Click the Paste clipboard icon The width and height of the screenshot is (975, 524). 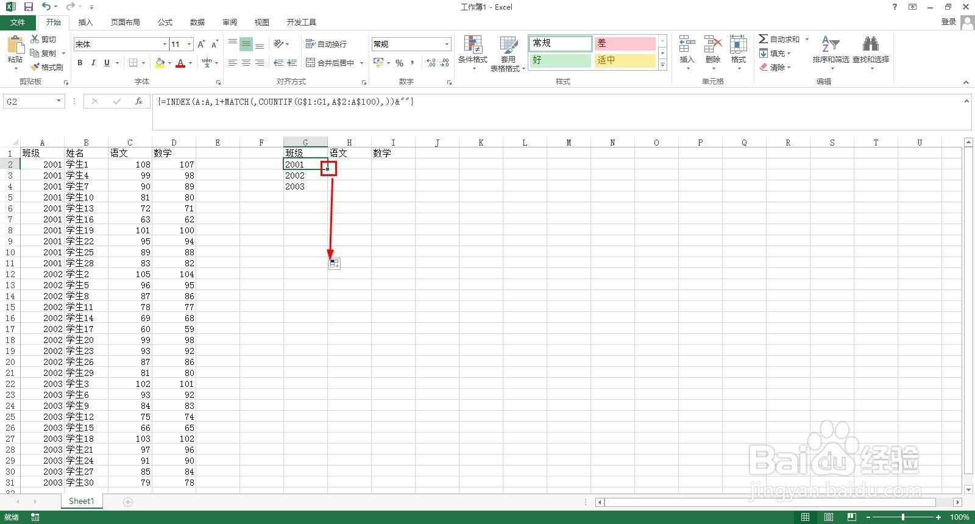[15, 45]
